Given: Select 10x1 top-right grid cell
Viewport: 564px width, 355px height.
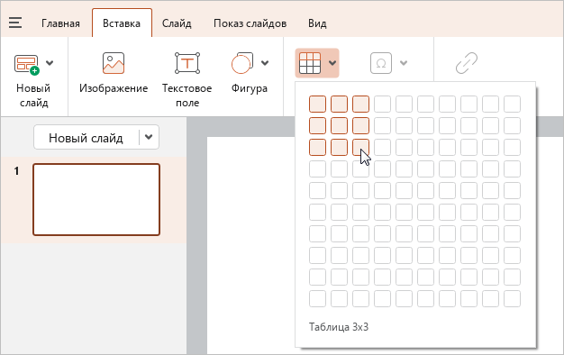Looking at the screenshot, I should coord(512,104).
